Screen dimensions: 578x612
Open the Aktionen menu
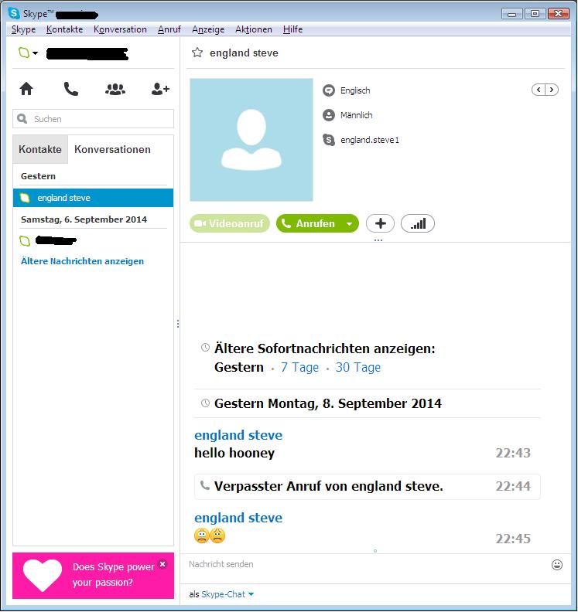(x=254, y=29)
